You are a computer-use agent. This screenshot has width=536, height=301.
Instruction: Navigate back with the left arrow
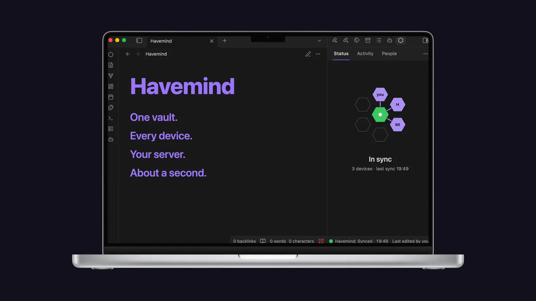click(x=128, y=54)
